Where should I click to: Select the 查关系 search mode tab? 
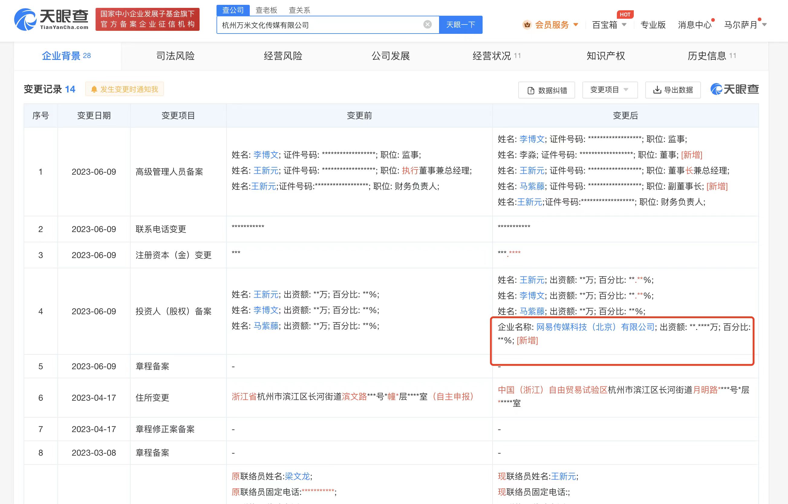pyautogui.click(x=299, y=10)
